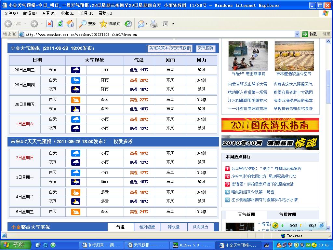Click the address bar page icon
The height and width of the screenshot is (250, 333).
click(21, 34)
